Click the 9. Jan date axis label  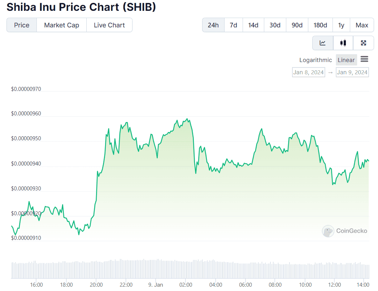(x=156, y=285)
